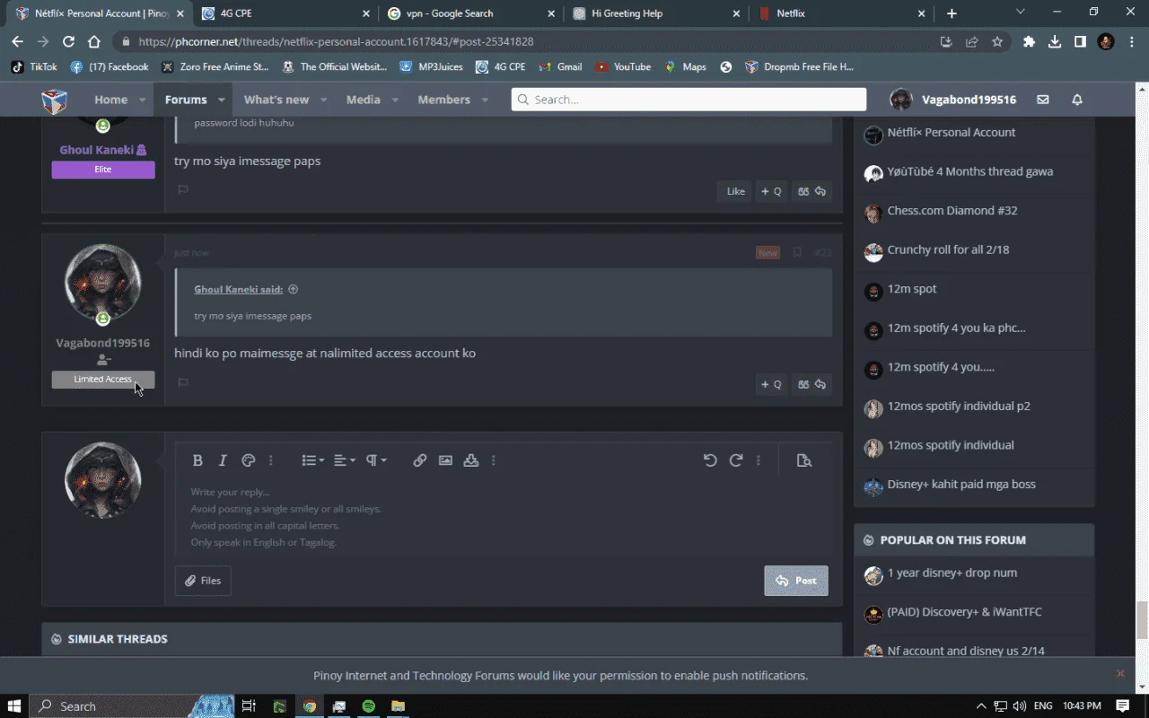Click inside the reply text area
This screenshot has width=1149, height=718.
click(503, 517)
